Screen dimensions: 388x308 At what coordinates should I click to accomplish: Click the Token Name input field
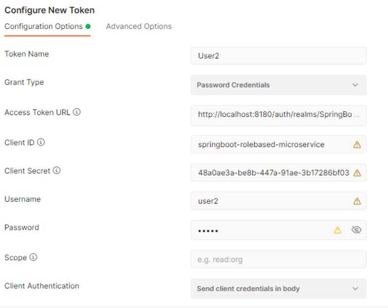pos(278,56)
